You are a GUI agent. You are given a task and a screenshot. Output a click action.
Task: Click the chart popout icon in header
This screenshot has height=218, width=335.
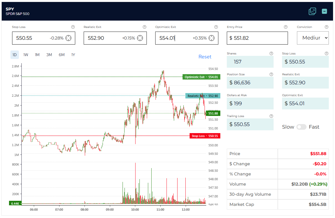coord(312,11)
